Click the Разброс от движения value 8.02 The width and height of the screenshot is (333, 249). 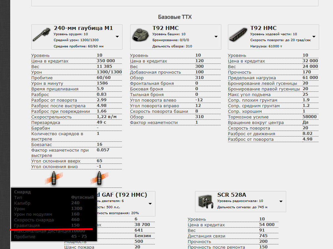pos(308,134)
